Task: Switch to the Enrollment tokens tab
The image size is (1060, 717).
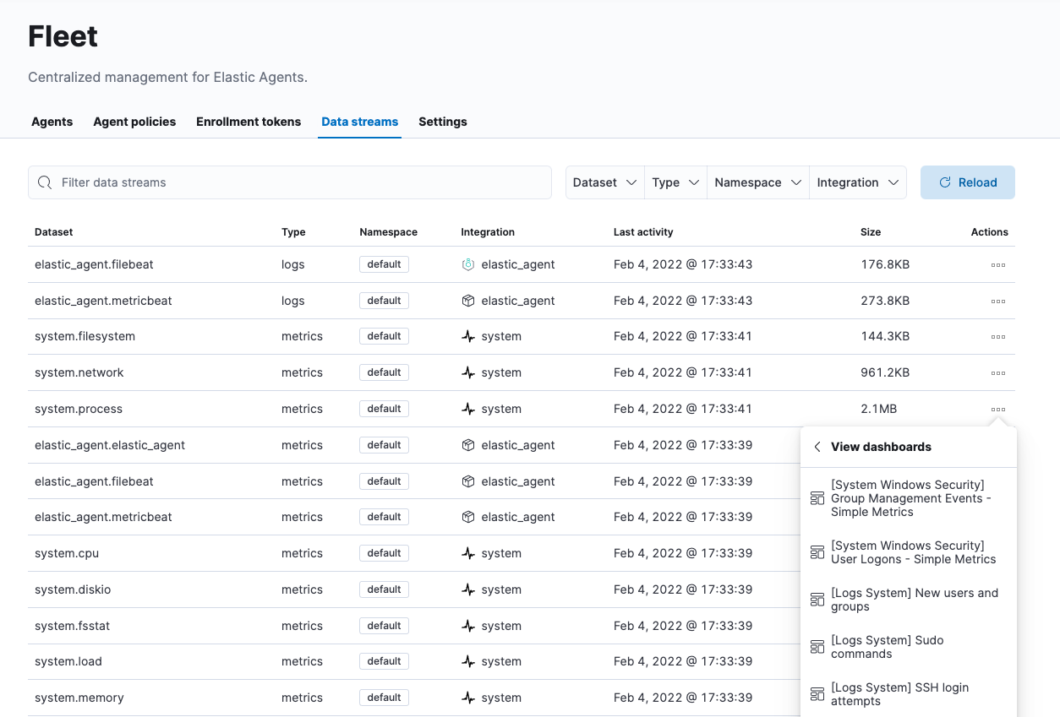Action: coord(248,122)
